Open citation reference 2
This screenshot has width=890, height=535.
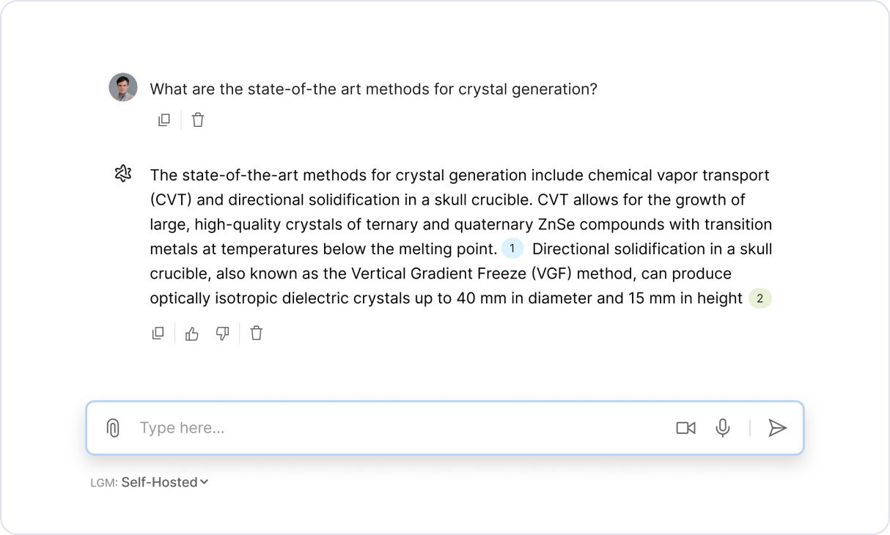point(760,298)
